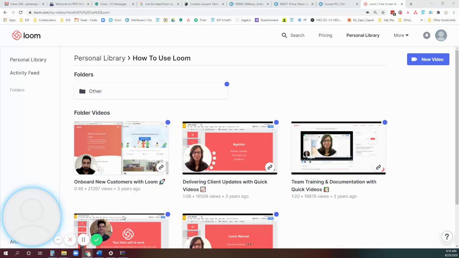
Task: Bookmark this page with the star
Action: click(x=383, y=12)
